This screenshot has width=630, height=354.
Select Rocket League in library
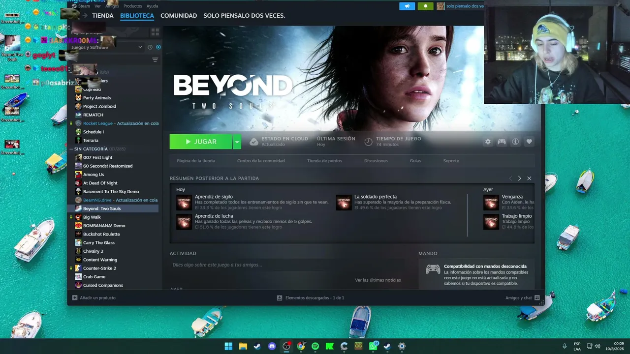[116, 123]
